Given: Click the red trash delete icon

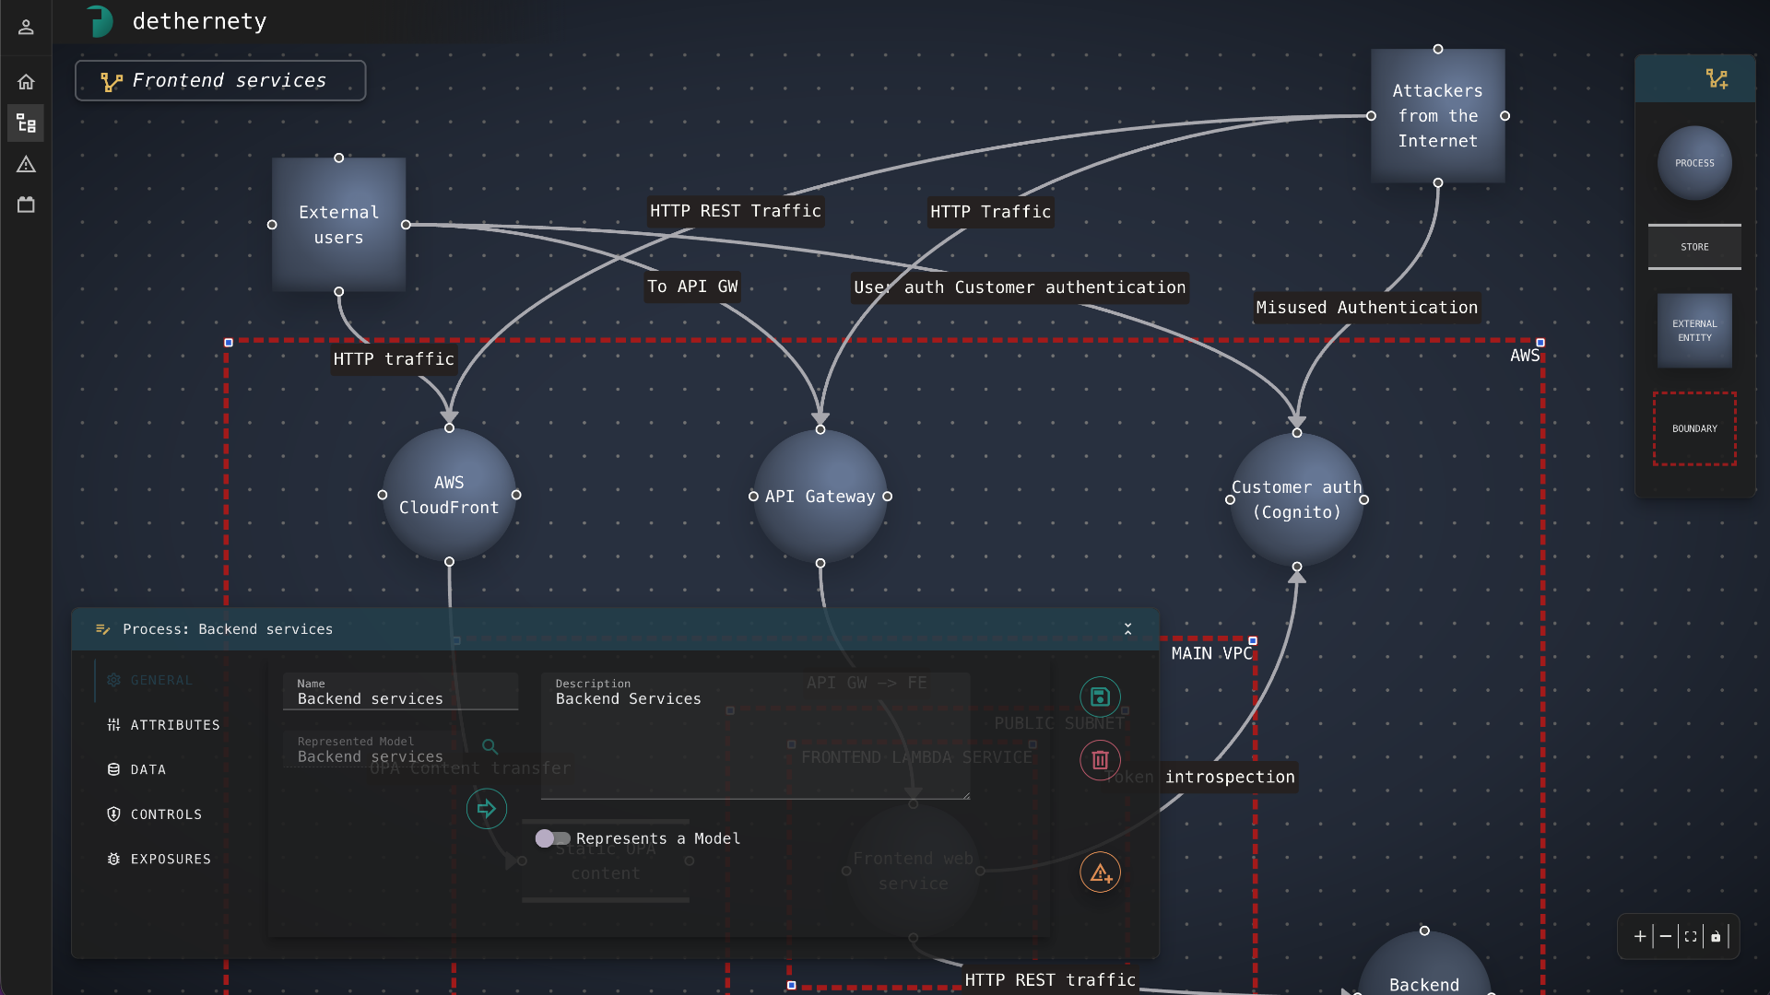Looking at the screenshot, I should click(x=1100, y=760).
